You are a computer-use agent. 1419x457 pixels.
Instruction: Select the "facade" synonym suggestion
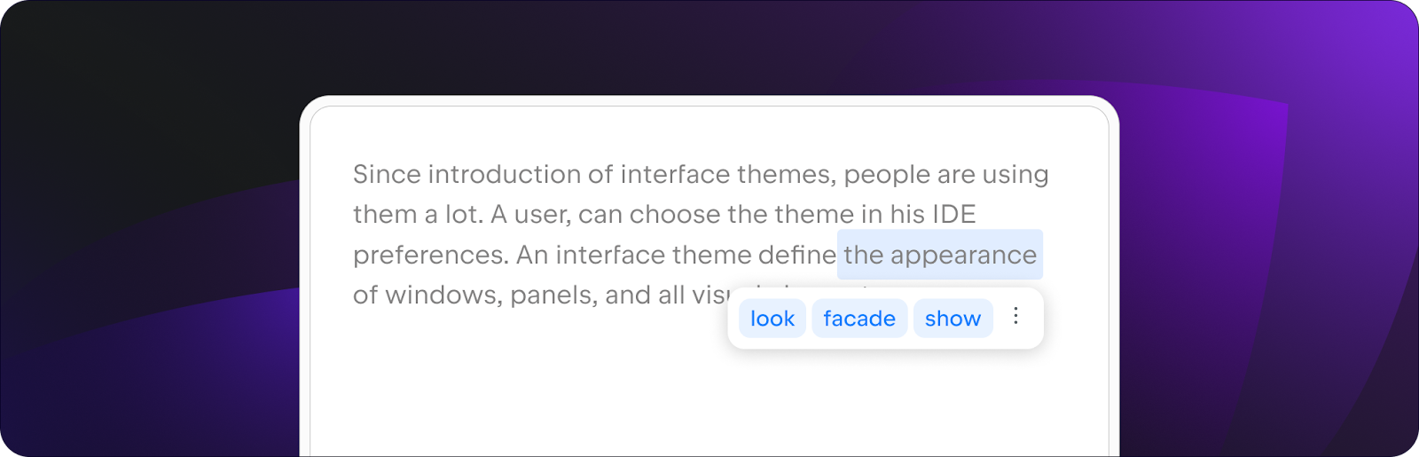859,319
